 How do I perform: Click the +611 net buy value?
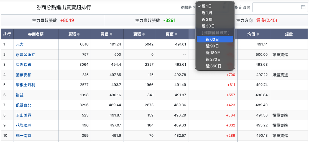[231, 85]
